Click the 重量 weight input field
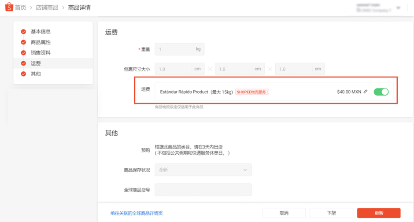Image resolution: width=414 pixels, height=222 pixels. [179, 49]
